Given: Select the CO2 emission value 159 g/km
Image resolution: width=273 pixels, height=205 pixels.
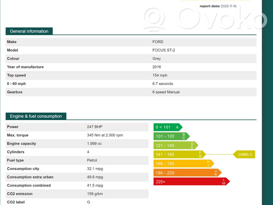Looking at the screenshot, I should pos(95,194).
